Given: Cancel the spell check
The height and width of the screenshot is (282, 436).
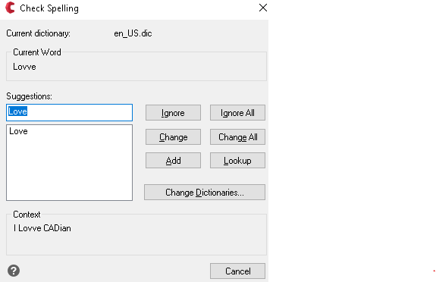Looking at the screenshot, I should tap(237, 271).
